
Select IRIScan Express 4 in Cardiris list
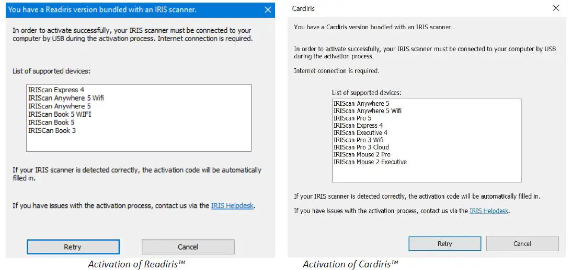[358, 126]
